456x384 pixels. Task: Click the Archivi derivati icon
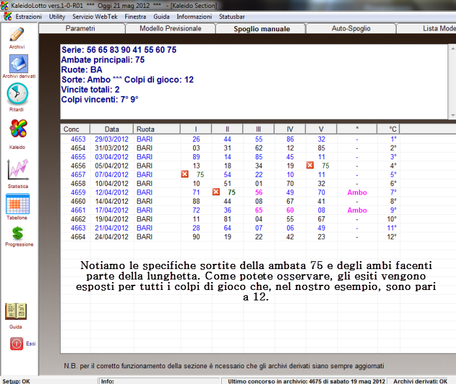pyautogui.click(x=18, y=64)
